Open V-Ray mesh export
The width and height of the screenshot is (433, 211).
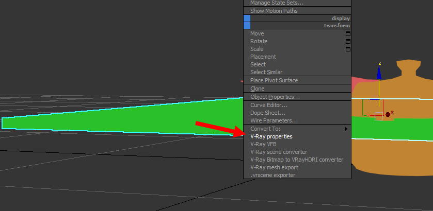[297, 167]
